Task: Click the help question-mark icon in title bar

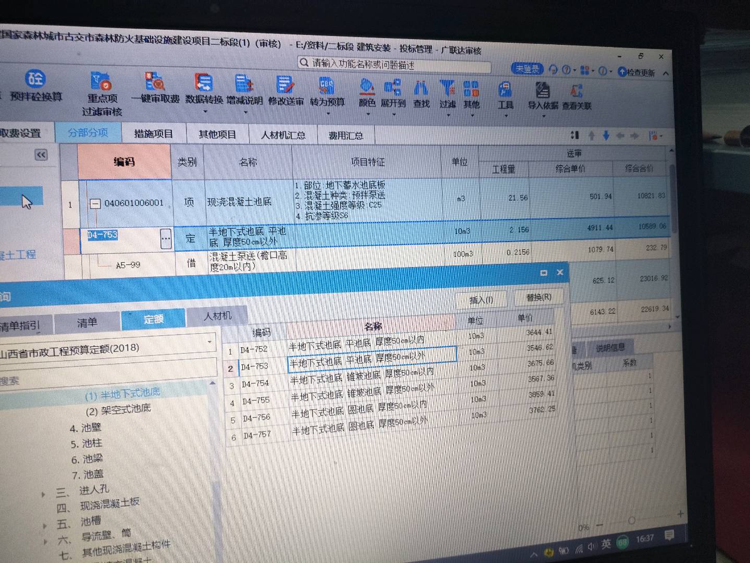Action: (x=566, y=70)
